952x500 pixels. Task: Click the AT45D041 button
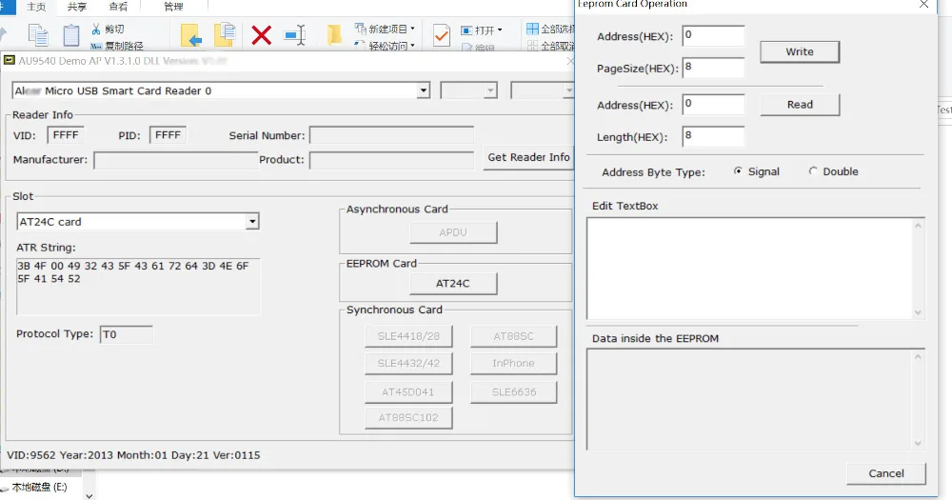click(x=408, y=391)
